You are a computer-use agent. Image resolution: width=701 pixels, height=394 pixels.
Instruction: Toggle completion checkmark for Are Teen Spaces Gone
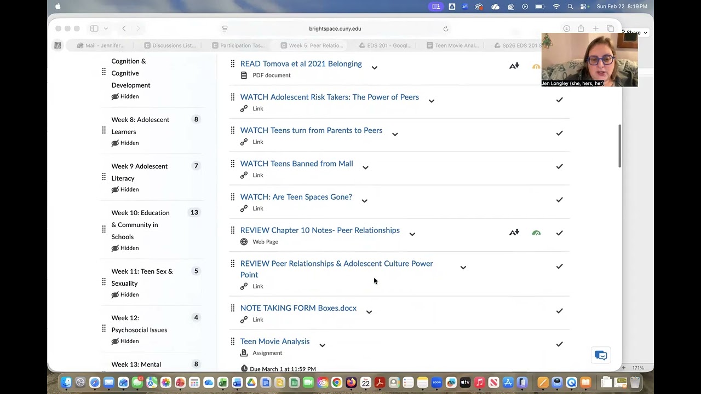[x=559, y=200]
